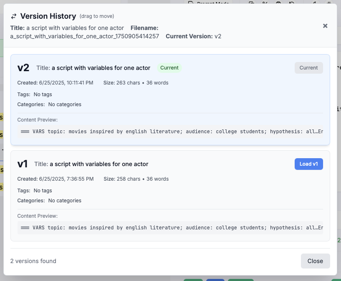
Task: Click the v1 content preview text
Action: click(x=171, y=228)
